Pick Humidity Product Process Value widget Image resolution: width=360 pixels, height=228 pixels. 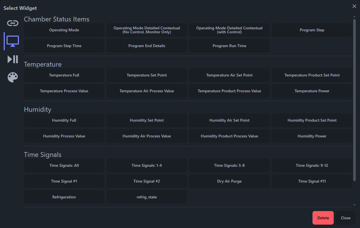click(229, 136)
